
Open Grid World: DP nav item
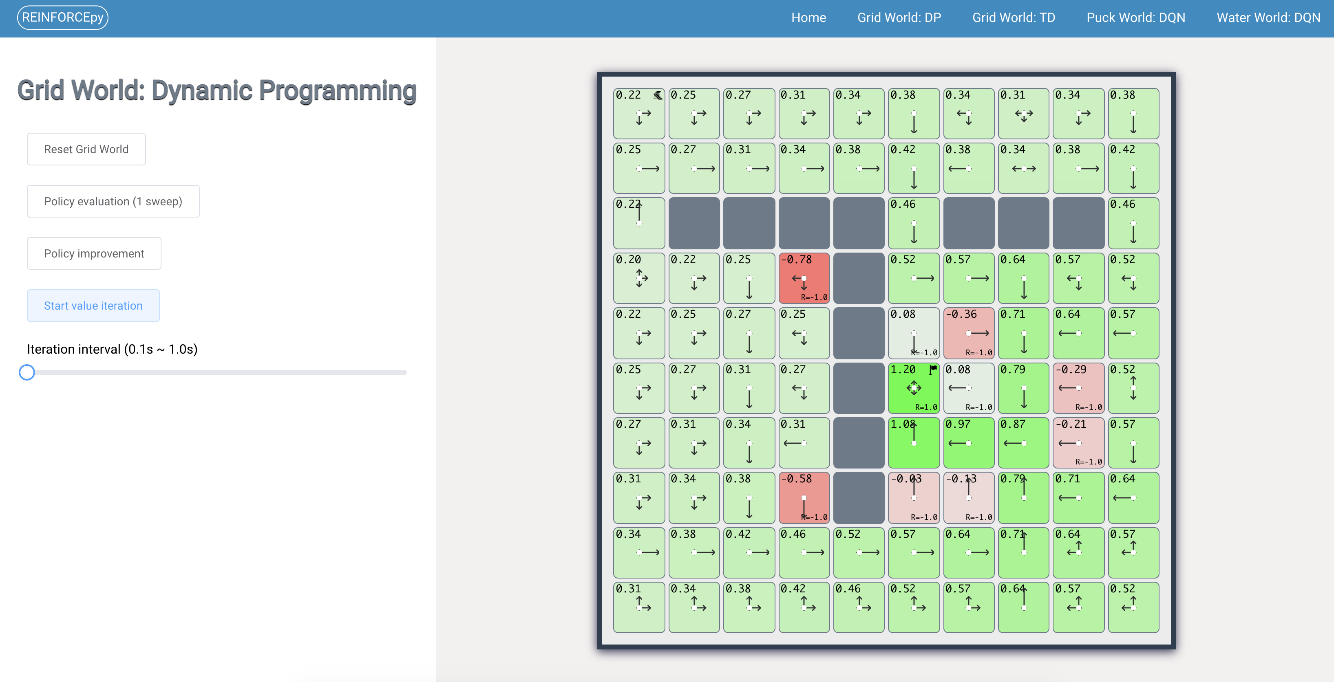(899, 18)
